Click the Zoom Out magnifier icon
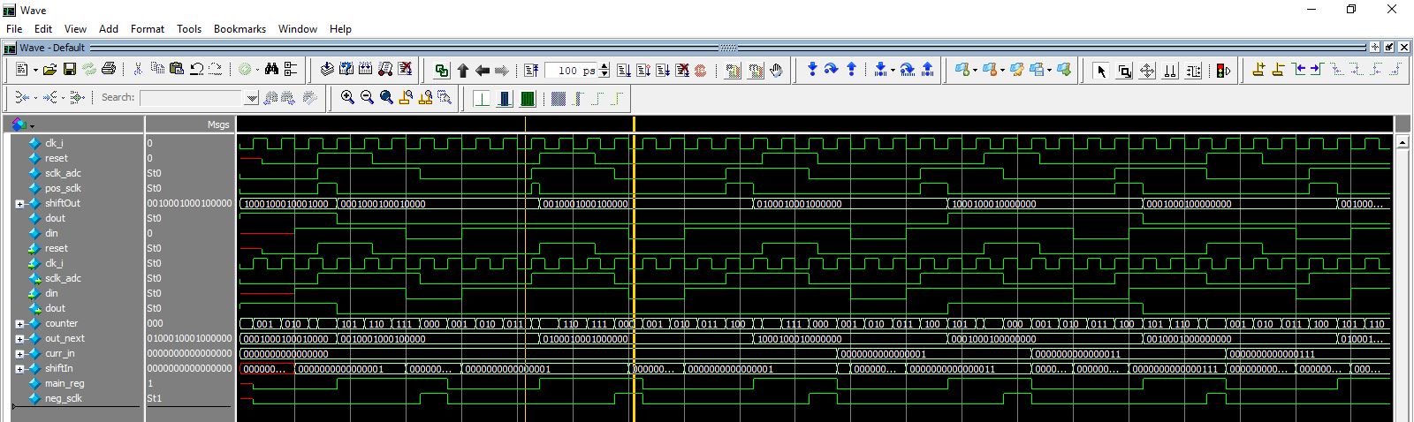Screen dimensions: 1414x422 click(x=367, y=97)
